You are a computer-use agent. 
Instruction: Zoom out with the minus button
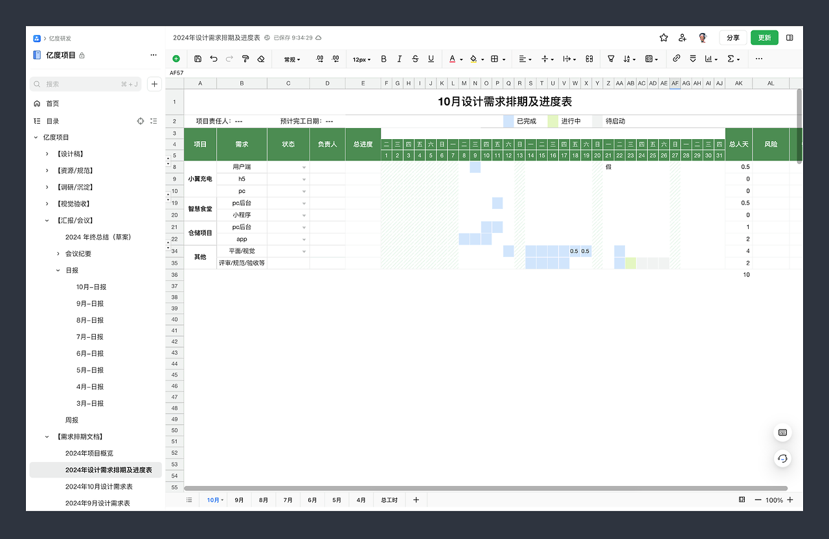coord(758,500)
